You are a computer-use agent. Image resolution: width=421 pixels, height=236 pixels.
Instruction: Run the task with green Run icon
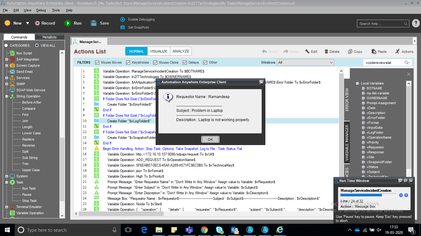(x=67, y=23)
